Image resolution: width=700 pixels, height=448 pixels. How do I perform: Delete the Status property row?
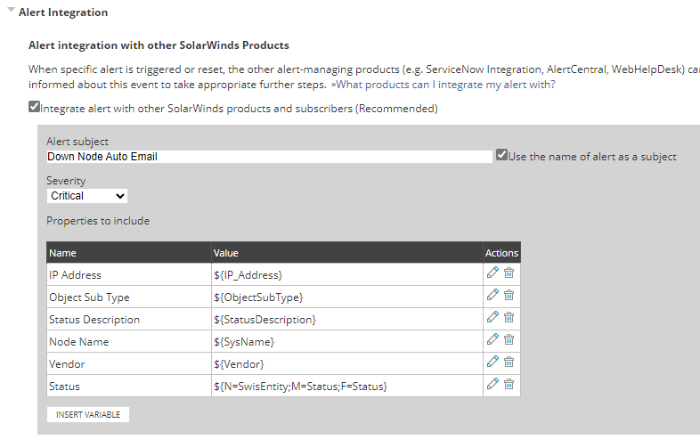point(509,384)
